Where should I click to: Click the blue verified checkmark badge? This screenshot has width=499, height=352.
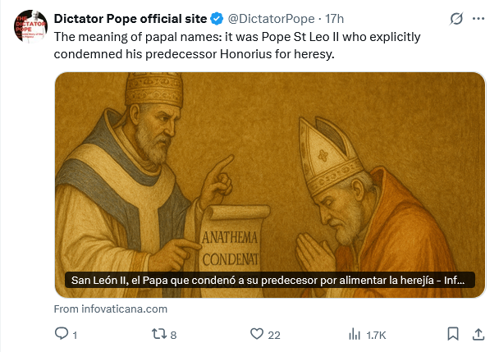[217, 18]
